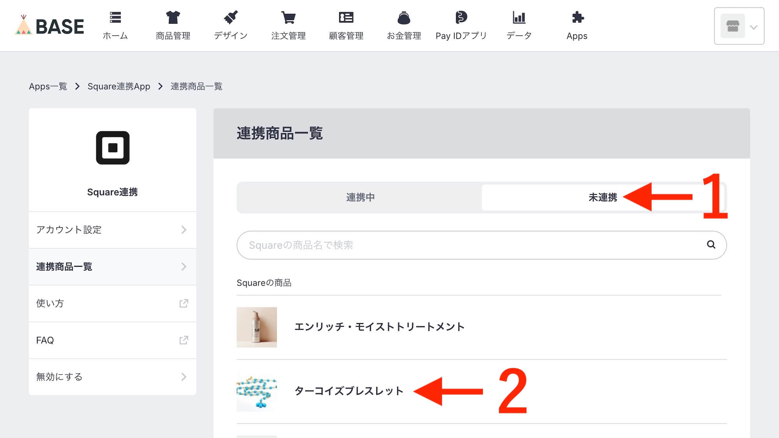The height and width of the screenshot is (438, 779).
Task: Open アカウント設定 sidebar item
Action: pos(113,230)
